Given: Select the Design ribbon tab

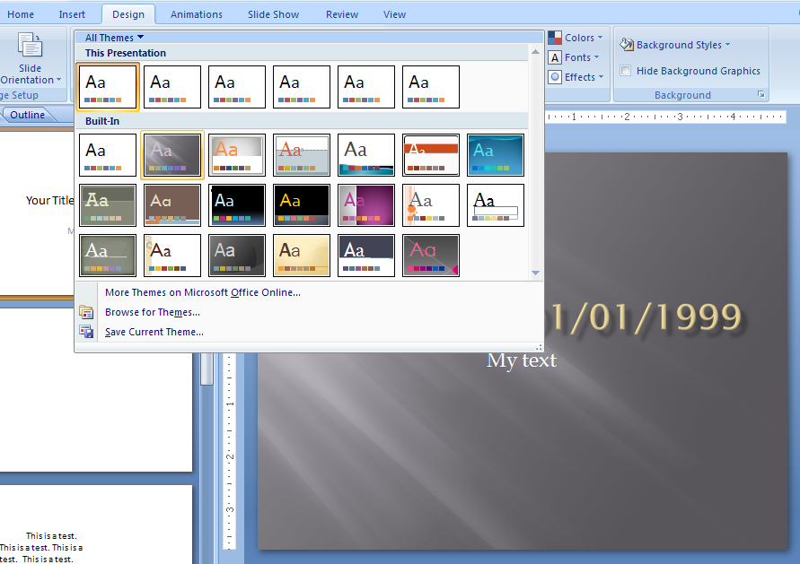Looking at the screenshot, I should 128,14.
